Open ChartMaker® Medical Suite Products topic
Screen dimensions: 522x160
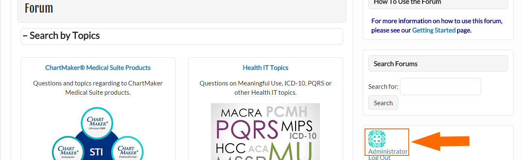click(98, 67)
